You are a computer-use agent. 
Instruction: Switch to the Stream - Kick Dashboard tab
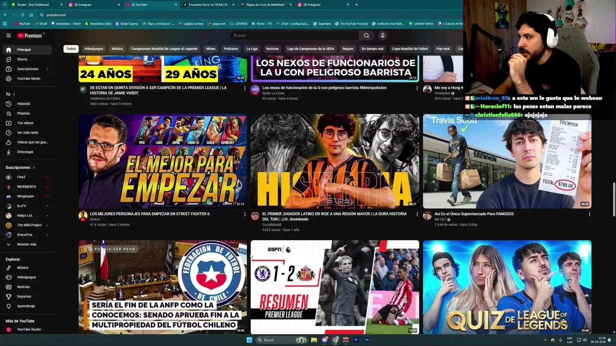pos(37,4)
